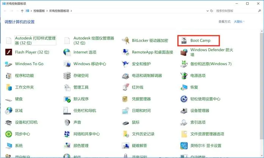Click the 控制面板 breadcrumb link
264x158 pixels.
[39, 11]
